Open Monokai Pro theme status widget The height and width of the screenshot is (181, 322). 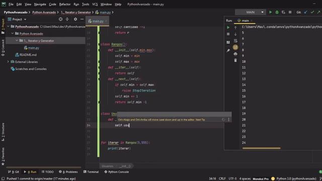point(261,179)
